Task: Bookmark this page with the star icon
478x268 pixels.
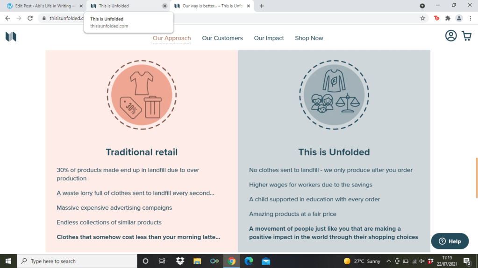Action: pyautogui.click(x=422, y=18)
